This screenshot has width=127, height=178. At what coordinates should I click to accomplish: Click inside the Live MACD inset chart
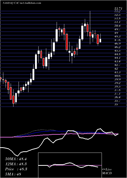coord(70,165)
